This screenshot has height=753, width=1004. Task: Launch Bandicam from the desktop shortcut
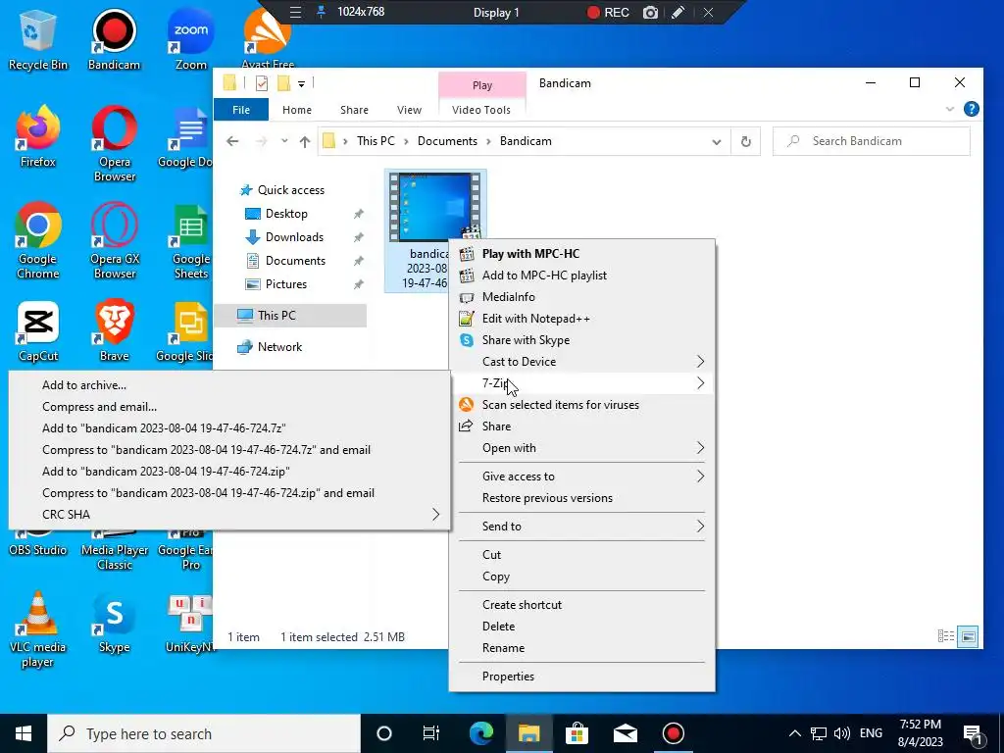(114, 38)
